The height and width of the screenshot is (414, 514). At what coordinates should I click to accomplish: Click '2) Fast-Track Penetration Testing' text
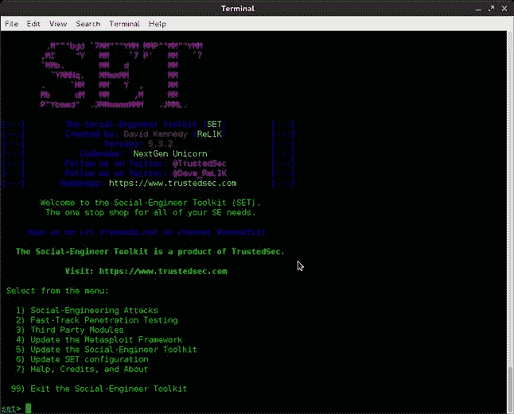[97, 320]
